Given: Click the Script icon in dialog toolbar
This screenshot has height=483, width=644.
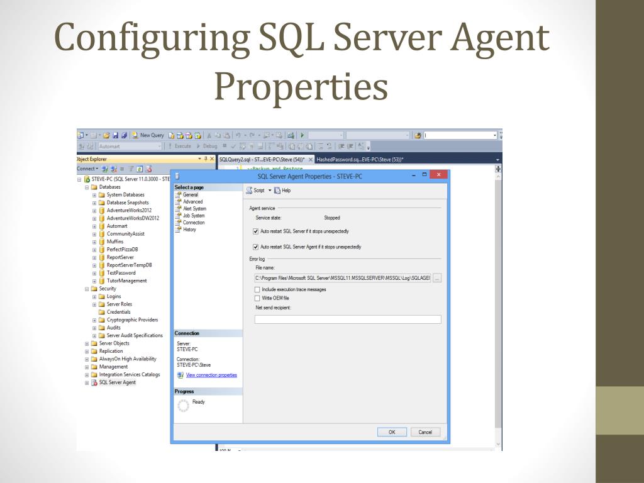Looking at the screenshot, I should coord(249,190).
